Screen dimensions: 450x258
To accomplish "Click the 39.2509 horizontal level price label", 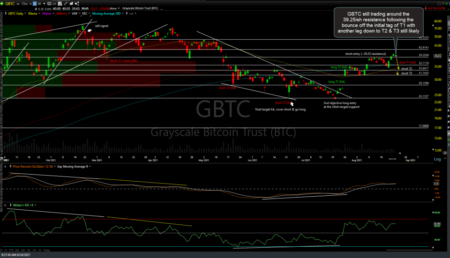I will [x=424, y=55].
